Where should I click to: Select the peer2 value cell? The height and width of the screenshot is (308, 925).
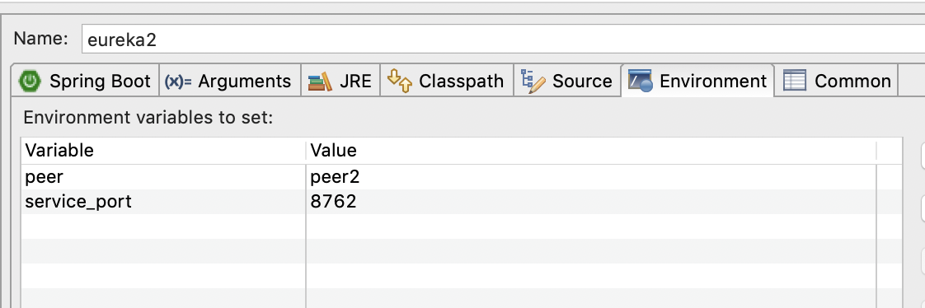click(x=591, y=177)
